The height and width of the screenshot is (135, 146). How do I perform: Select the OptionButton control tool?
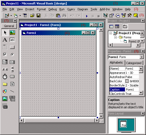pyautogui.click(x=12, y=55)
